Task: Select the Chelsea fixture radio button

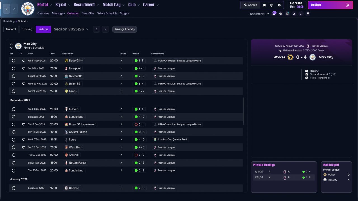Action: click(13, 188)
